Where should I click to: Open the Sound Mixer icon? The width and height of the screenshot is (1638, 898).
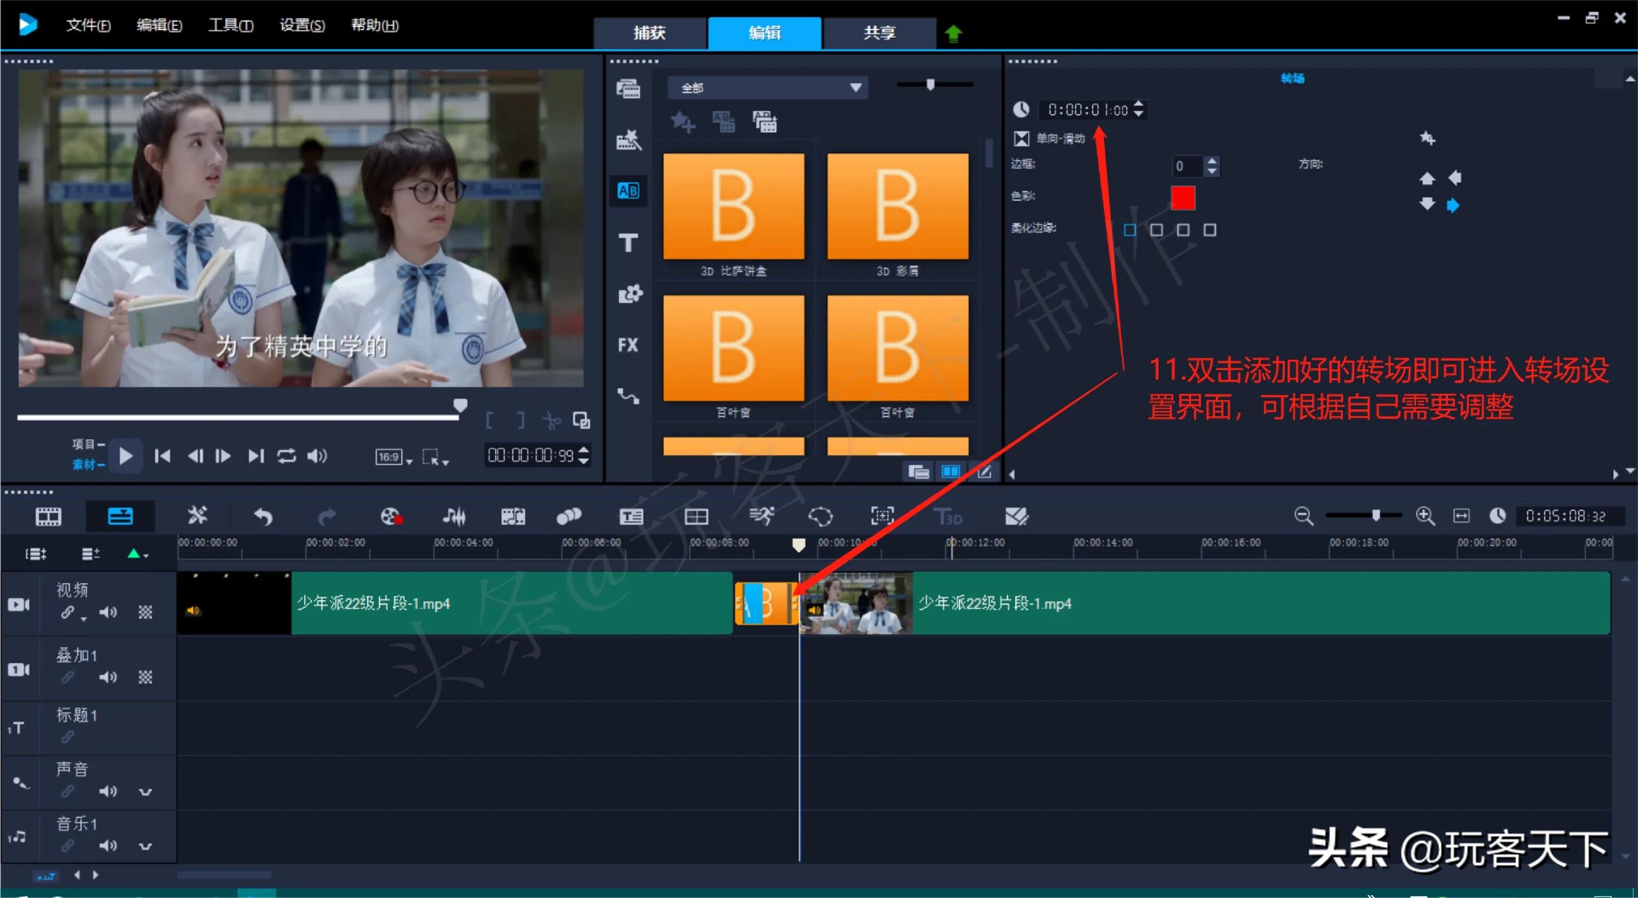pos(454,516)
